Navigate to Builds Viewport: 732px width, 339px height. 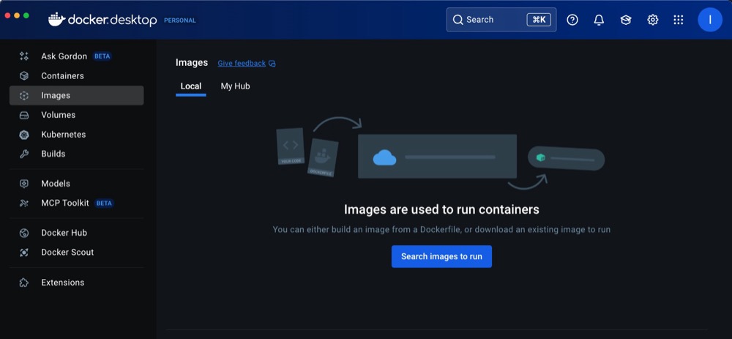click(77, 154)
